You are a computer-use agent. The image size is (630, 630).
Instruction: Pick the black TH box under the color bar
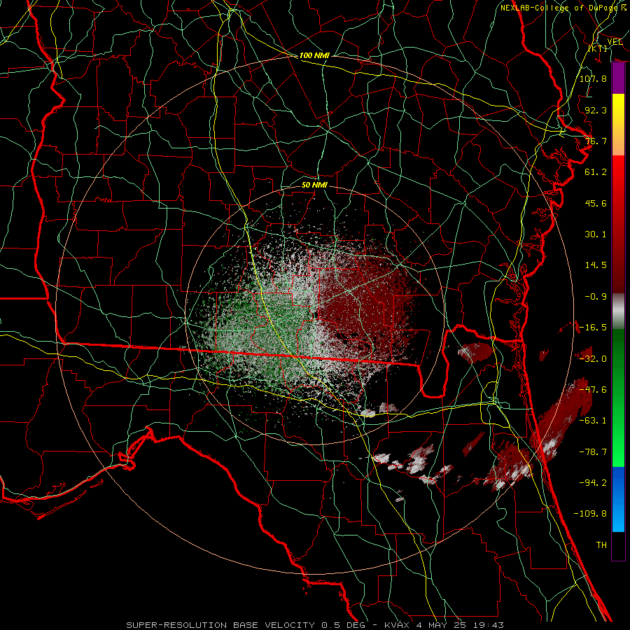618,546
